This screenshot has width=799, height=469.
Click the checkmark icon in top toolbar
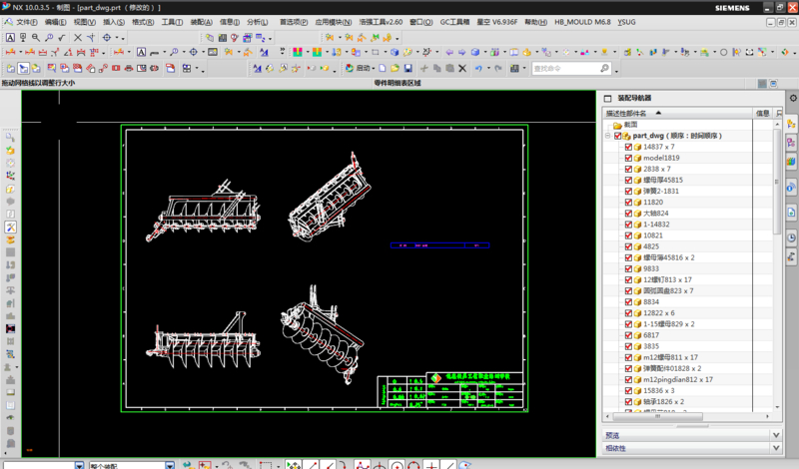point(62,38)
